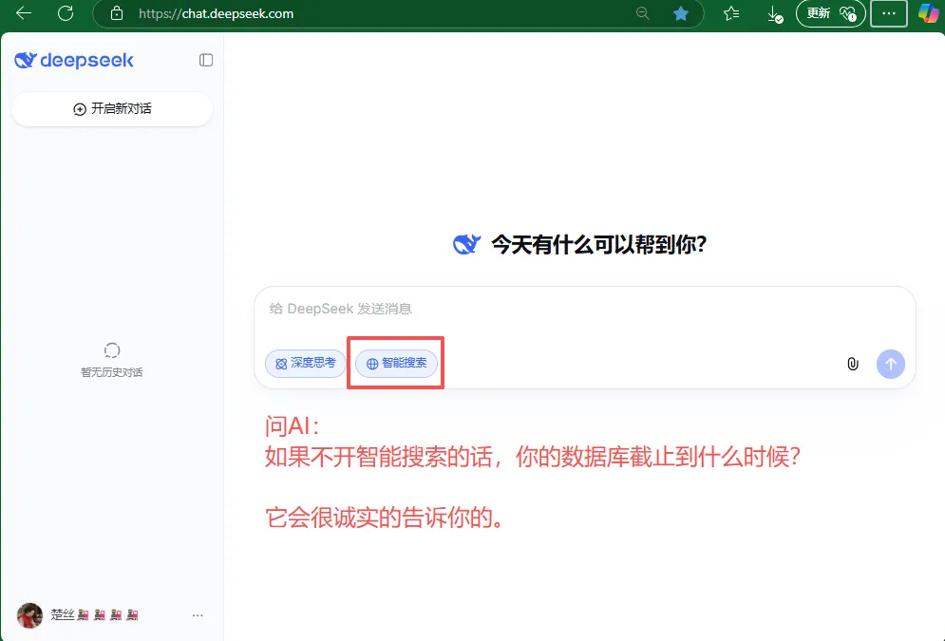Open the zoom magnifier in address bar
This screenshot has width=945, height=641.
click(643, 13)
